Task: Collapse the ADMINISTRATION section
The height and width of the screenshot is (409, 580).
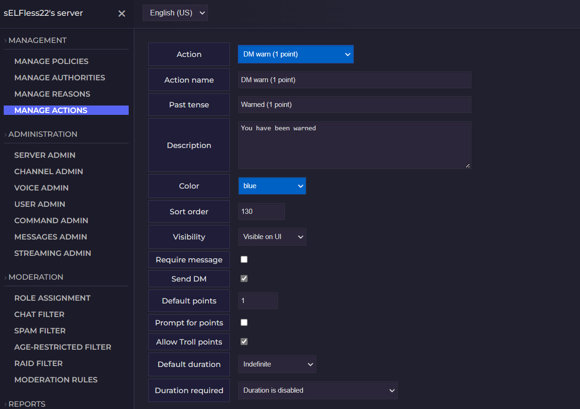Action: click(43, 134)
